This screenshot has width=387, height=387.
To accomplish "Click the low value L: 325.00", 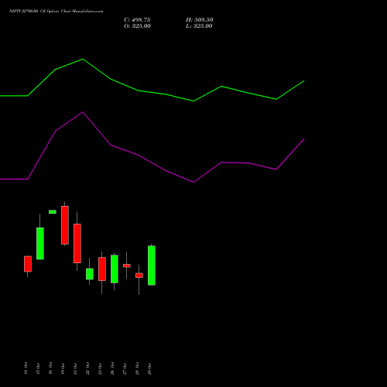I will (199, 26).
